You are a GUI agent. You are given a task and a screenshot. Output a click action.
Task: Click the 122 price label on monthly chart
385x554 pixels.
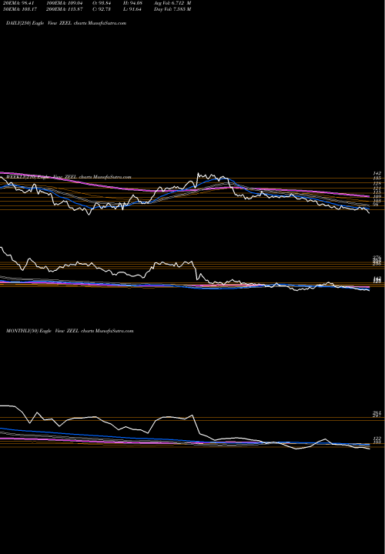377,438
